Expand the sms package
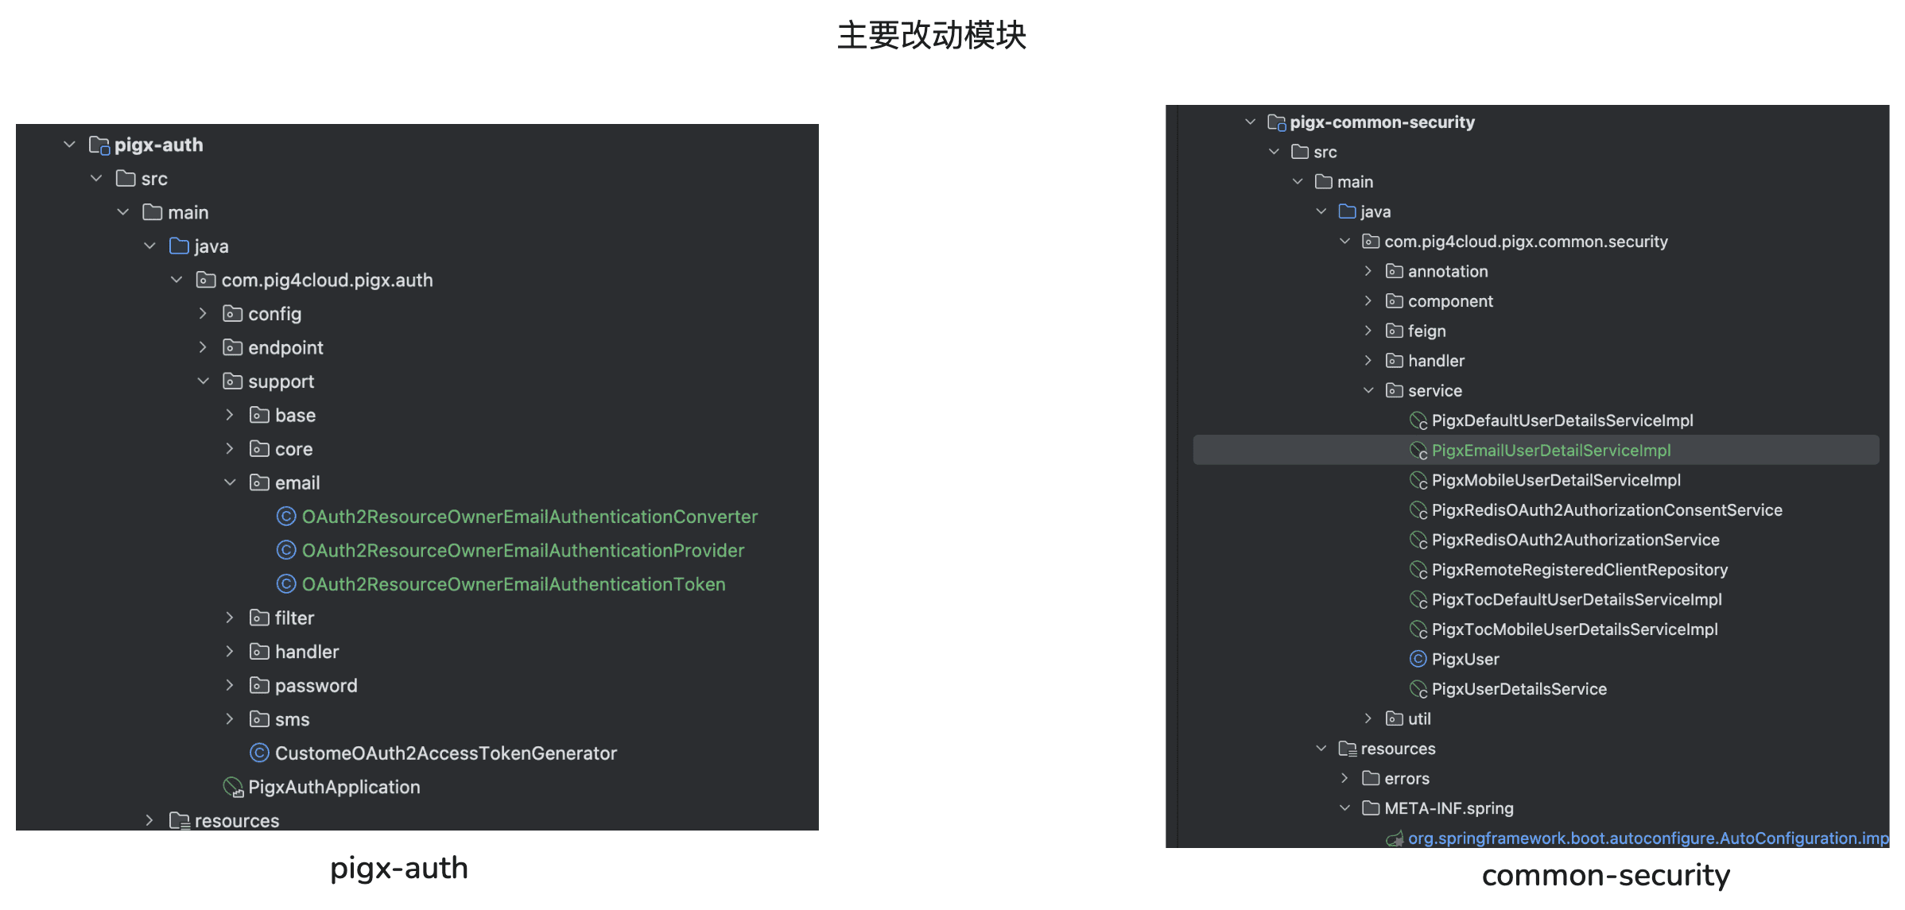This screenshot has width=1905, height=910. 230,719
